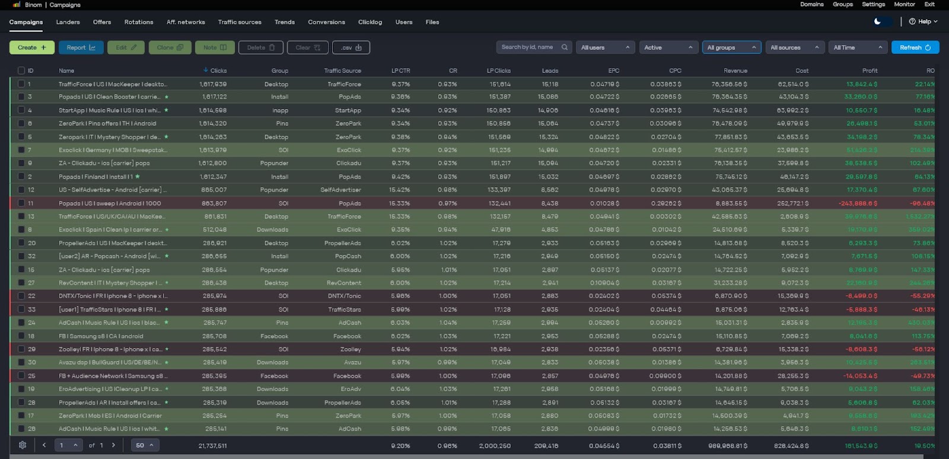949x459 pixels.
Task: Open the All Time date dropdown
Action: [858, 47]
